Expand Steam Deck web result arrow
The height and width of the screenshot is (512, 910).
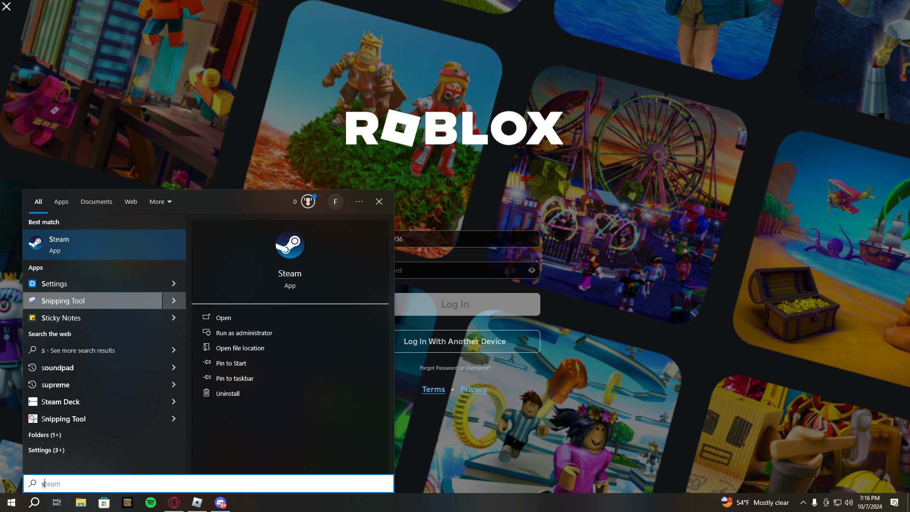pos(173,402)
